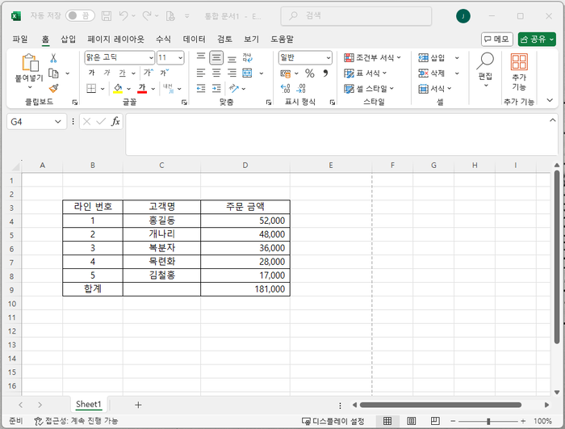This screenshot has width=565, height=429.
Task: Click the accounting number format icon
Action: pyautogui.click(x=286, y=74)
